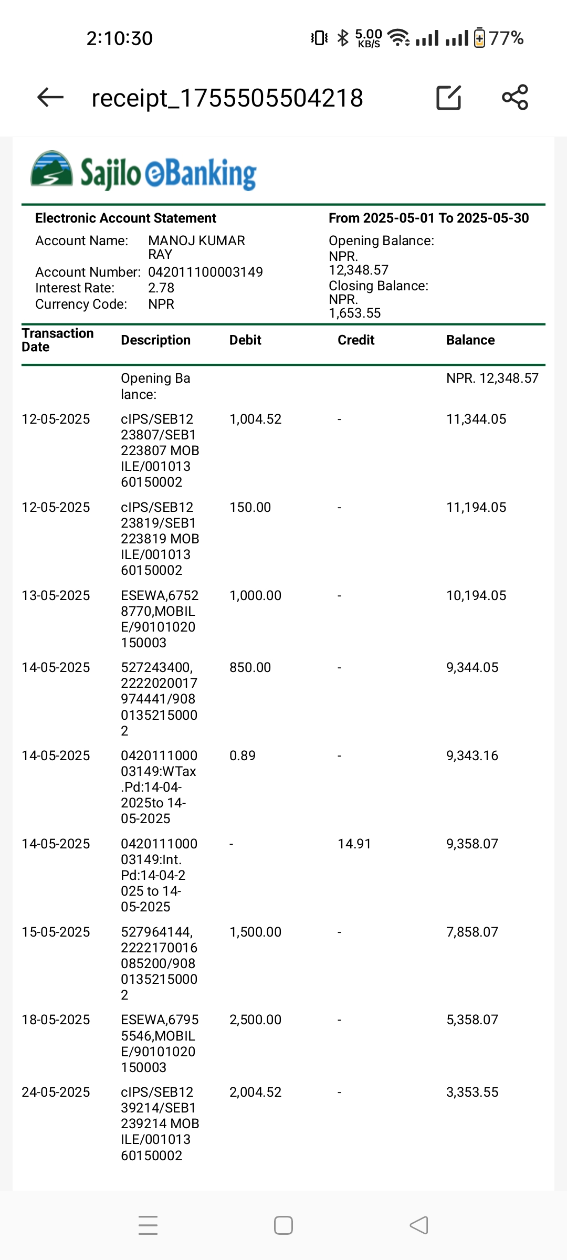Tap the Debit column header
This screenshot has width=567, height=1260.
coord(245,340)
